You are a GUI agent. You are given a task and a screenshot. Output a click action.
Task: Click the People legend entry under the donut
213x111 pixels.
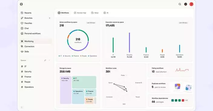pos(84,56)
